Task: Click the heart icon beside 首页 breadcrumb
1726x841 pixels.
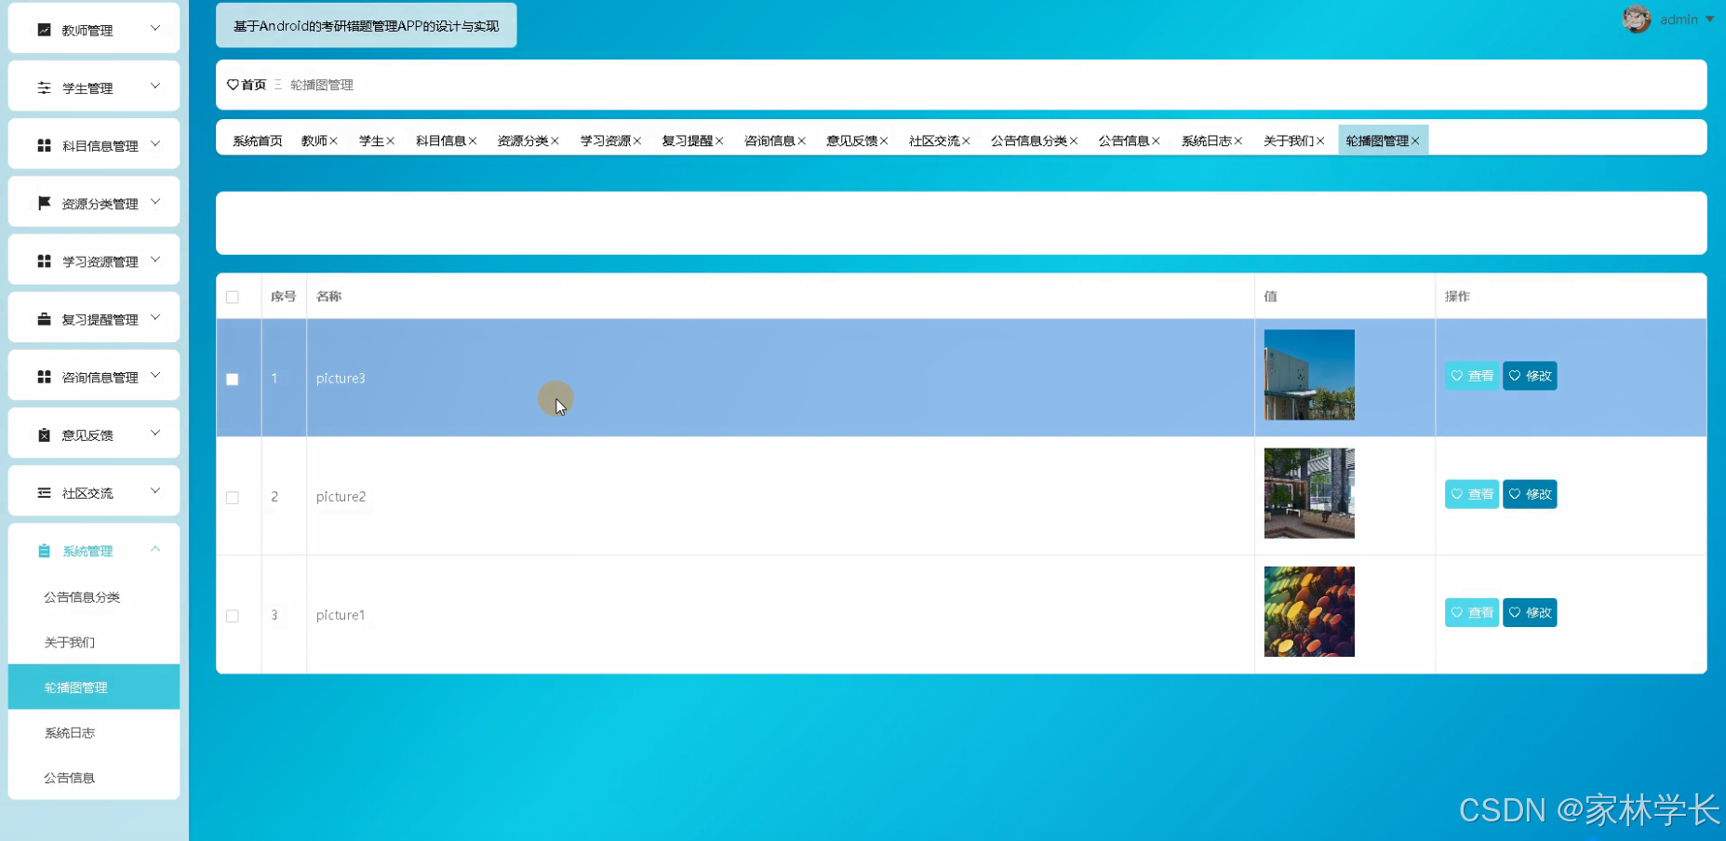Action: [234, 84]
